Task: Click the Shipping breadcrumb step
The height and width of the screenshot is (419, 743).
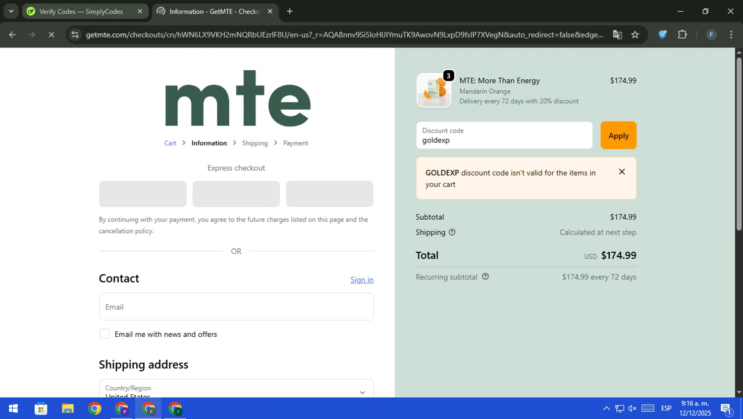Action: (x=255, y=143)
